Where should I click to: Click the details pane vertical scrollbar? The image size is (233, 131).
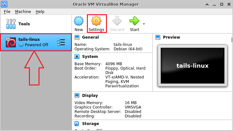pyautogui.click(x=232, y=40)
